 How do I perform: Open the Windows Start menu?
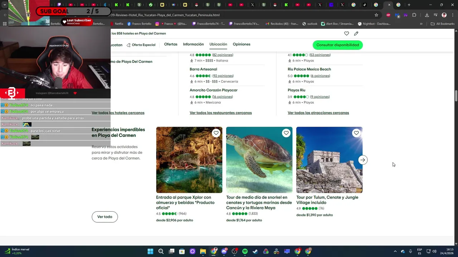point(150,251)
